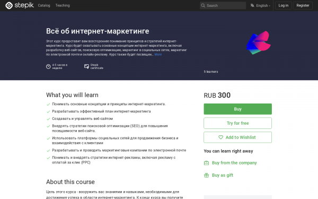Open the English language dropdown
This screenshot has width=318, height=199.
pos(260,5)
